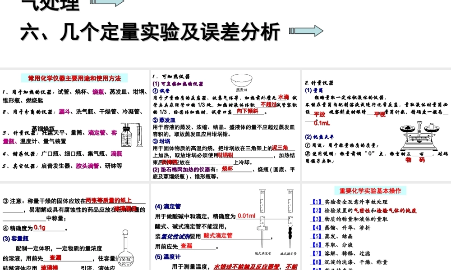Click the red word 烧杯
The image size is (451, 270).
coord(227,169)
